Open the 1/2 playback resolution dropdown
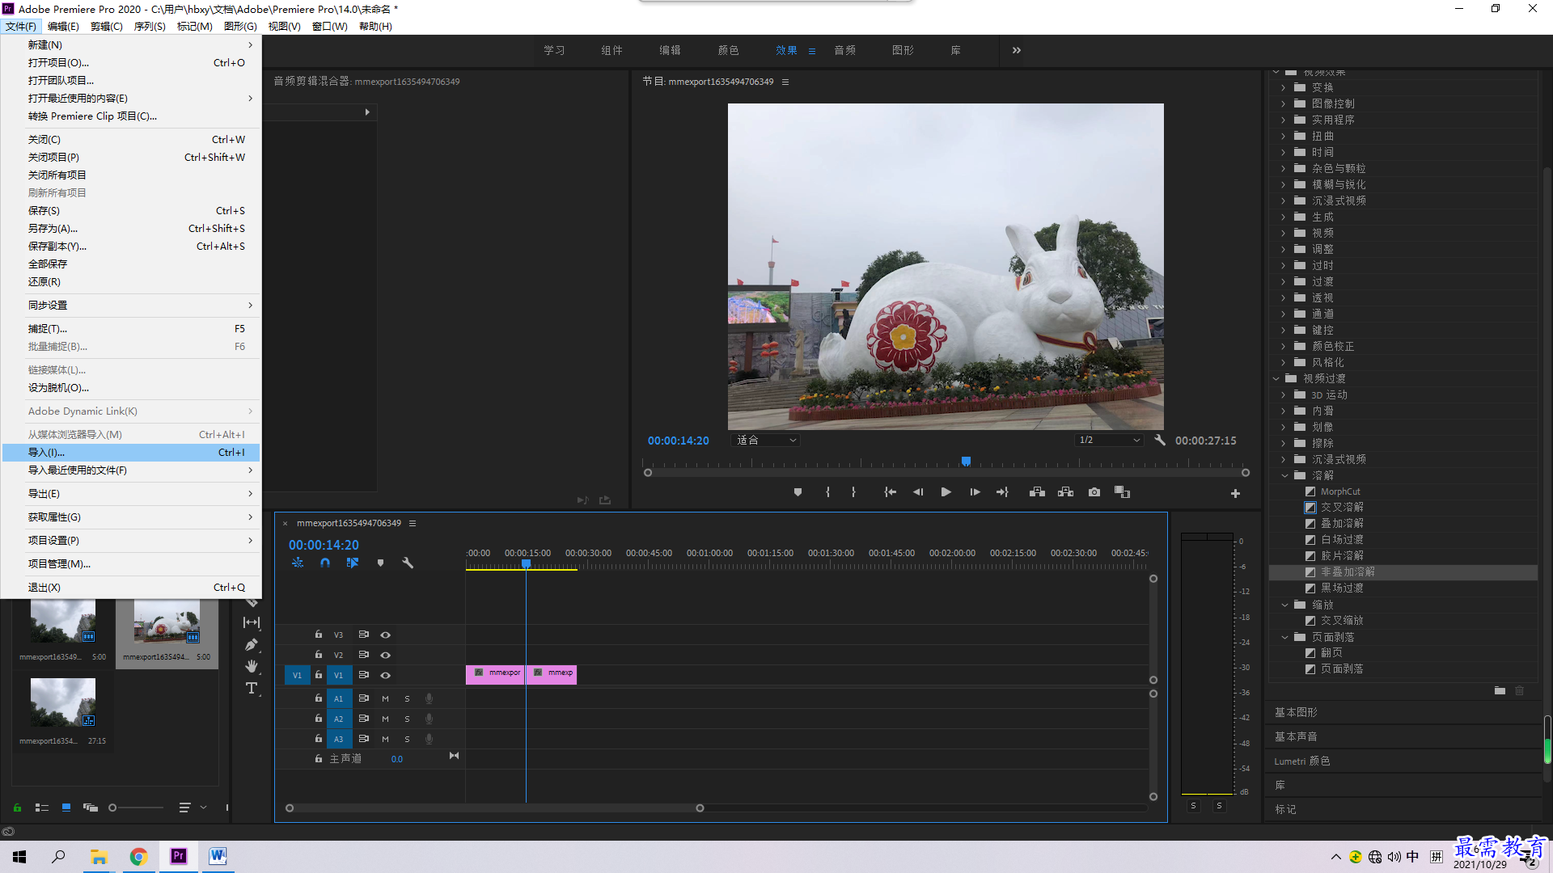 (x=1109, y=441)
